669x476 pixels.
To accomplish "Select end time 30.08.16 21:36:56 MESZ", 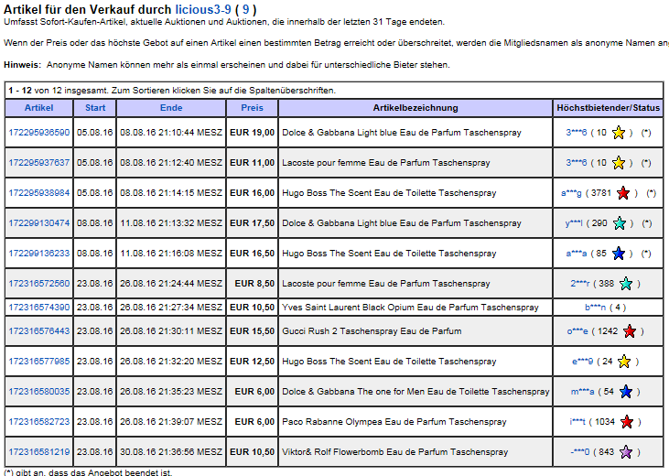I will 171,452.
